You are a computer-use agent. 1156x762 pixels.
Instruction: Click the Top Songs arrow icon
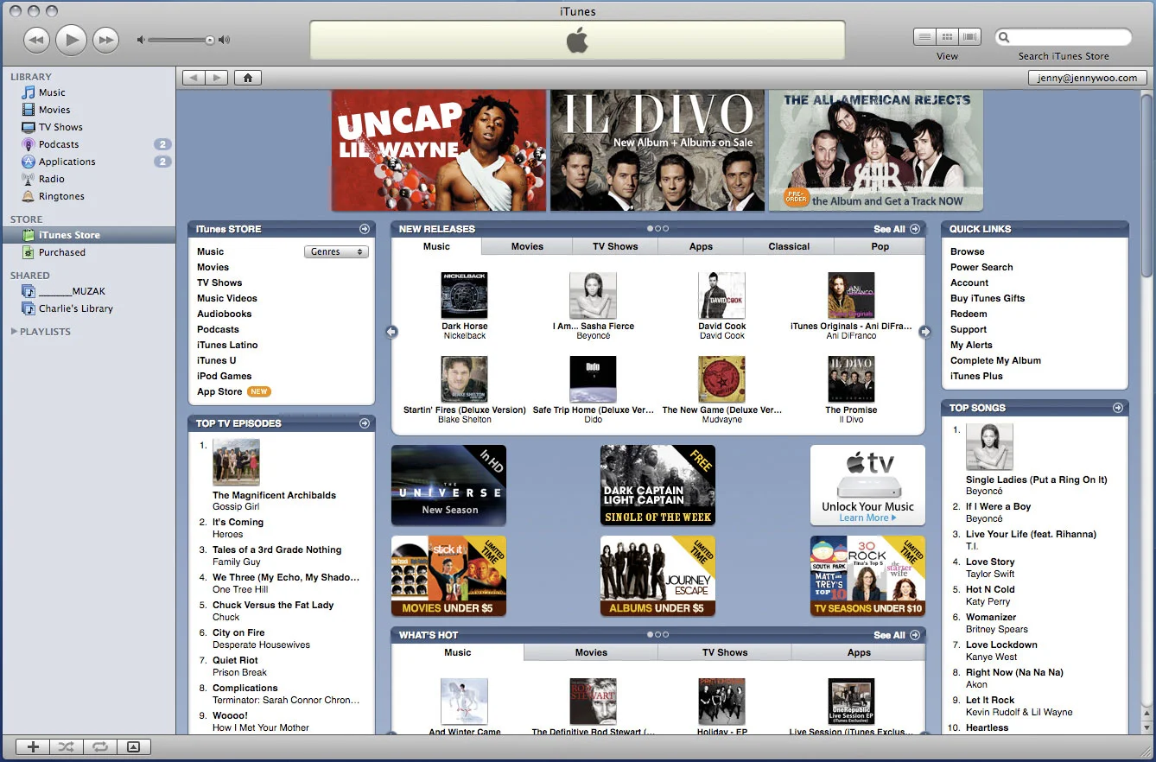point(1118,408)
